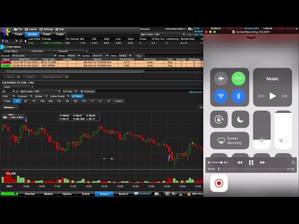Open the 5 Min interval dropdown
Image resolution: width=299 pixels, height=224 pixels.
pos(8,96)
